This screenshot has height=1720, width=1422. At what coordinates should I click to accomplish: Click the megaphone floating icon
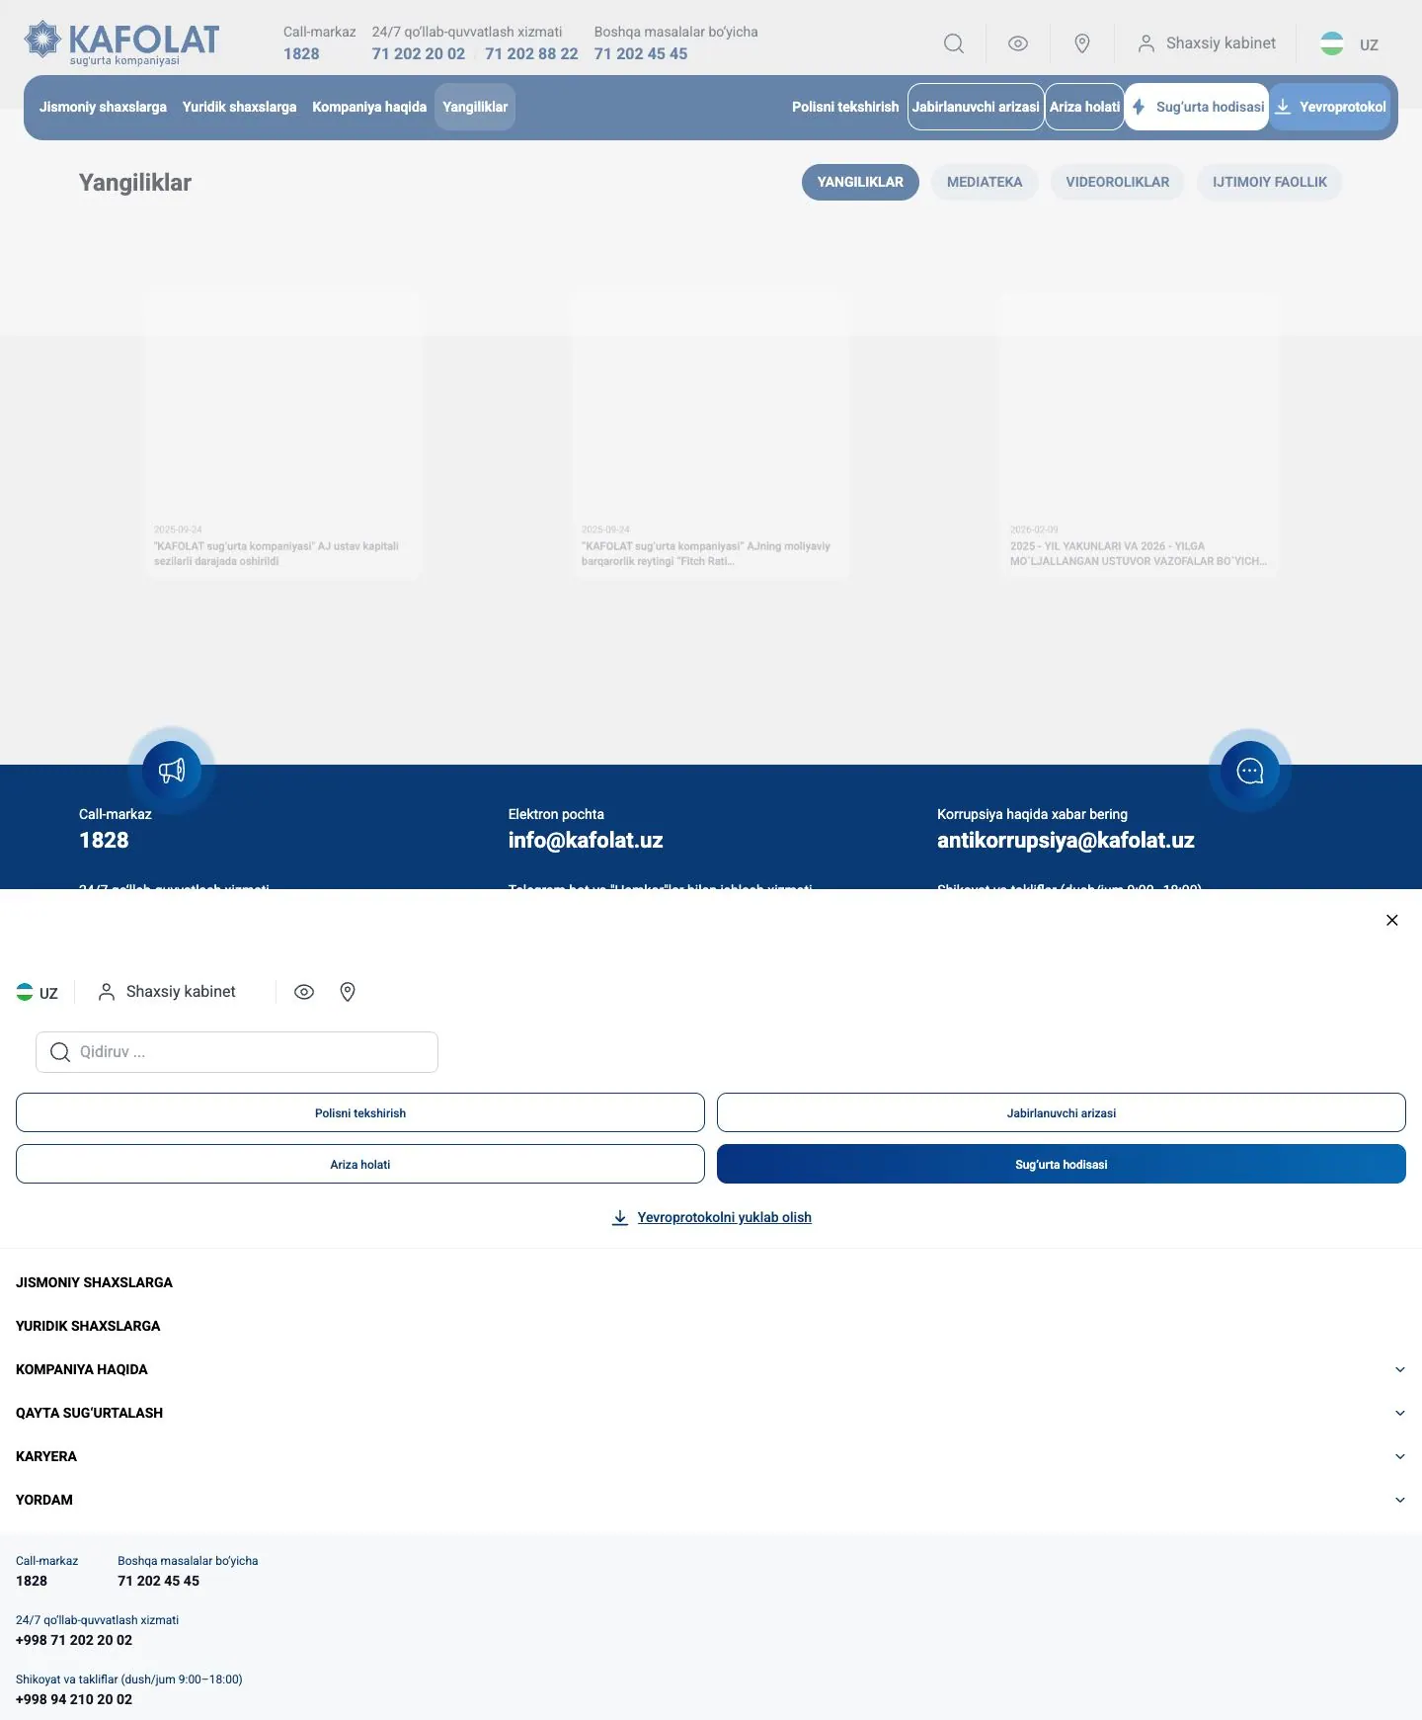click(x=172, y=771)
